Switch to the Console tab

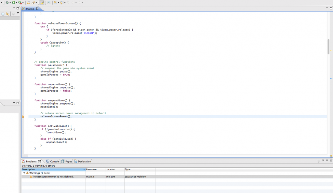(x=53, y=161)
